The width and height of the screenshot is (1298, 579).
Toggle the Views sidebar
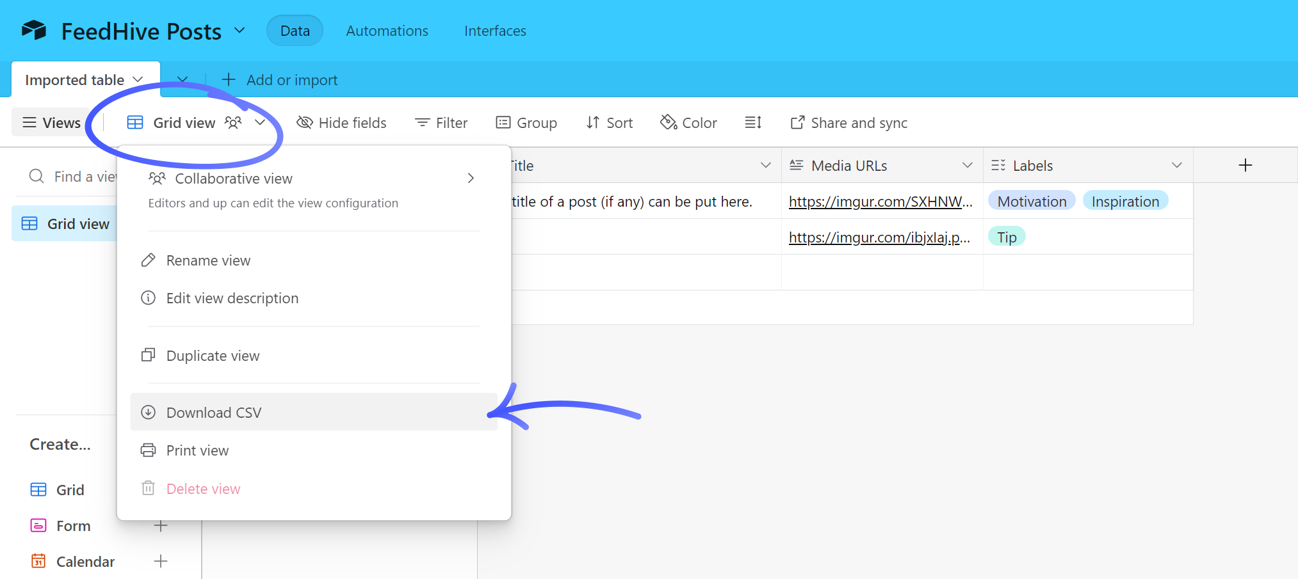52,122
